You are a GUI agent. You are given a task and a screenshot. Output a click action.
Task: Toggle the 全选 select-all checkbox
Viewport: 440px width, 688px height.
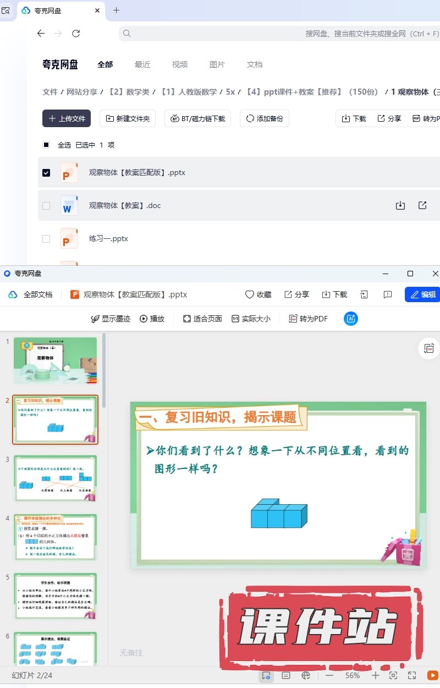46,145
